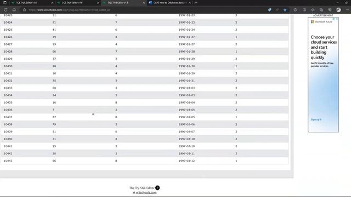
Task: Open the browser profile avatar
Action: coord(338,10)
